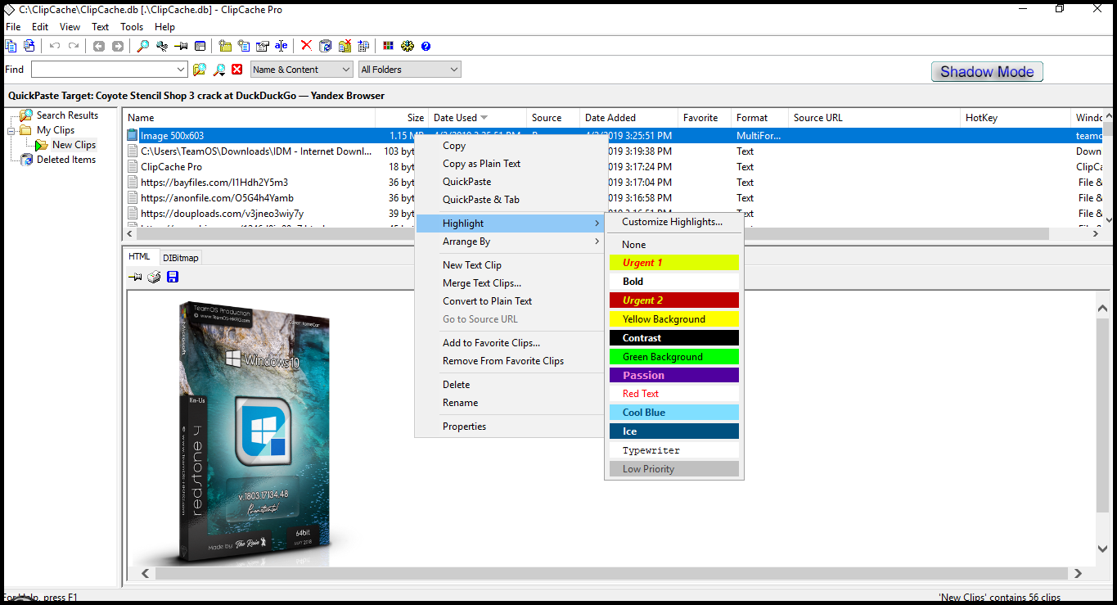Click the blue question mark Help icon
This screenshot has width=1117, height=605.
pos(426,46)
